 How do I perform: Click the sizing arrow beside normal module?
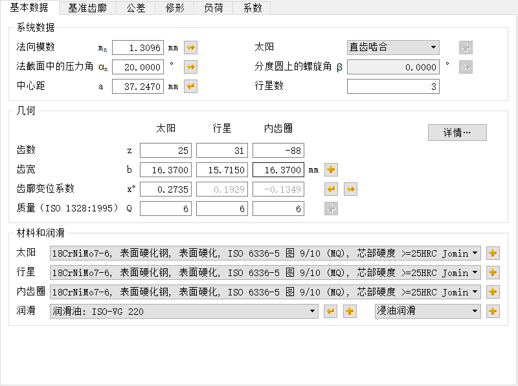point(191,47)
